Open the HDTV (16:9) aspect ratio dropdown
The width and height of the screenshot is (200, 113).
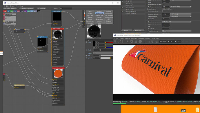[181, 14]
